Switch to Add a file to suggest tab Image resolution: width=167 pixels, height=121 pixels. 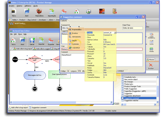tap(42, 49)
